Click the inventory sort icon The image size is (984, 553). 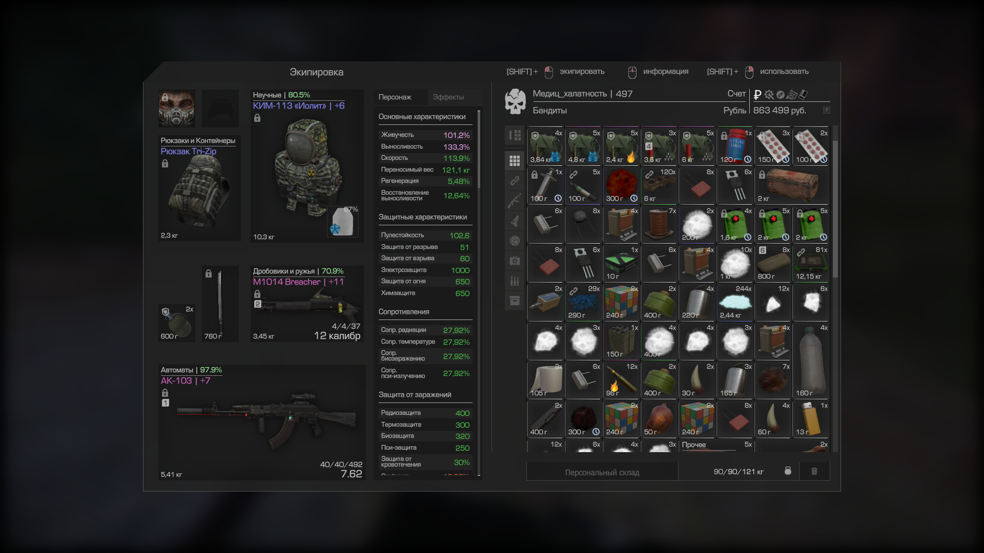point(515,135)
